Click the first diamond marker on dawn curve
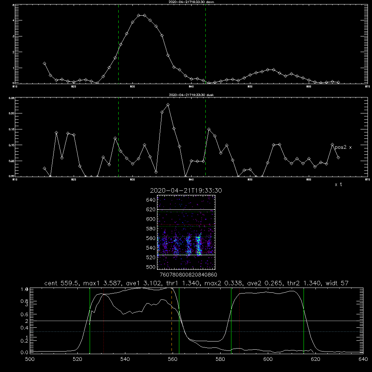 pyautogui.click(x=44, y=64)
